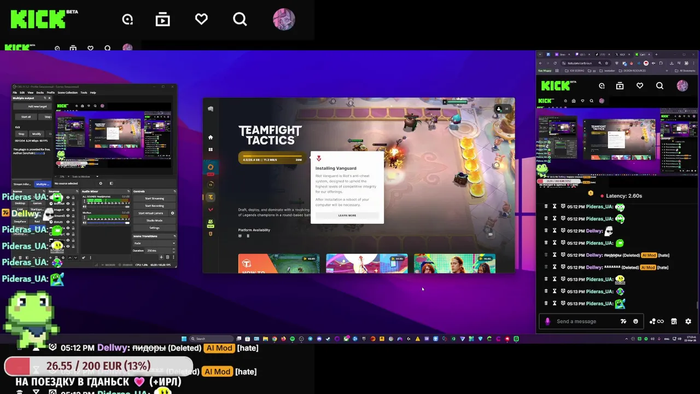700x394 pixels.
Task: Open chat settings gear in Kick chat
Action: (688, 321)
